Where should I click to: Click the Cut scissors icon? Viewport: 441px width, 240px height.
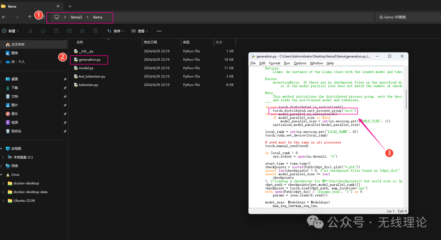pos(30,31)
